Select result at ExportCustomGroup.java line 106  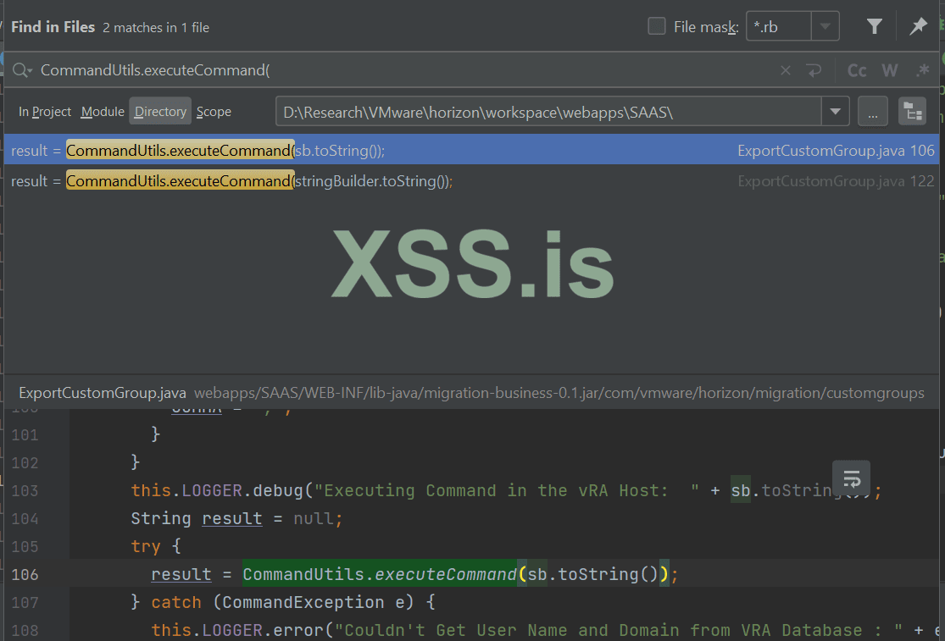point(472,151)
